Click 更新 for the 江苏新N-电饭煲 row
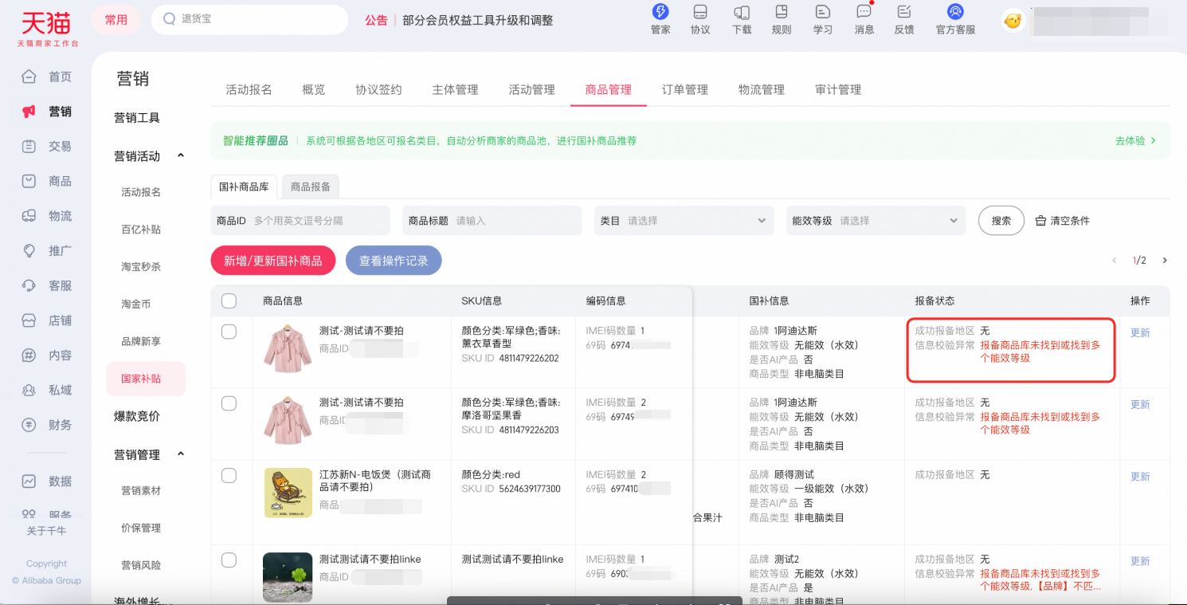Image resolution: width=1187 pixels, height=605 pixels. pos(1140,477)
